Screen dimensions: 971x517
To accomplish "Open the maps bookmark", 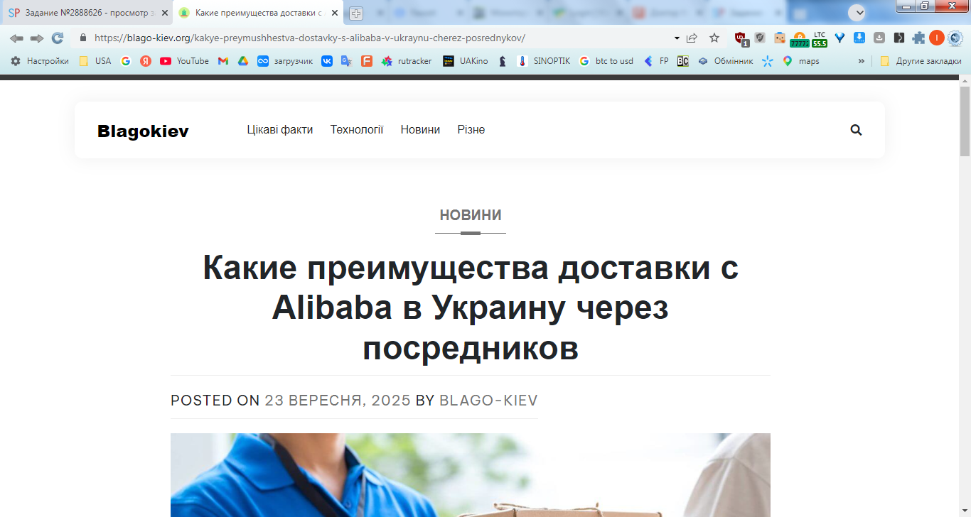I will (x=801, y=61).
